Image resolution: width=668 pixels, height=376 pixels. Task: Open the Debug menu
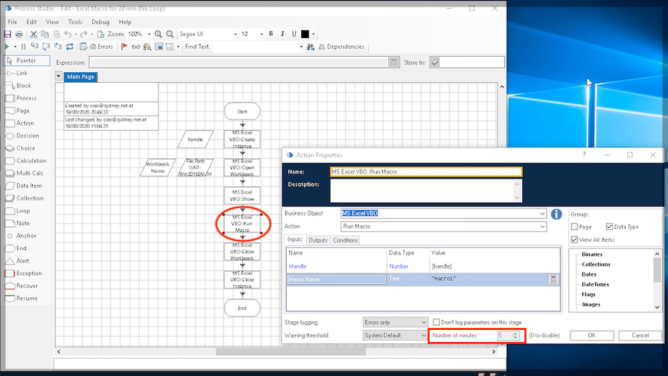[100, 21]
